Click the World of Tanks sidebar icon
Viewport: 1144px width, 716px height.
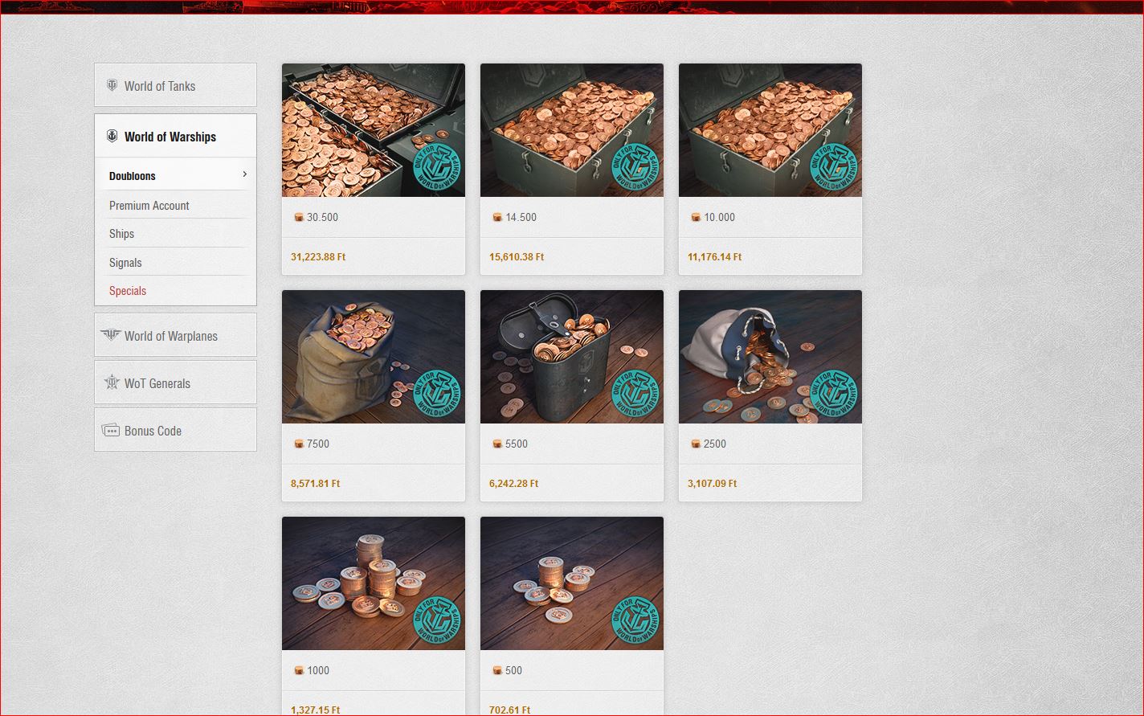(112, 85)
